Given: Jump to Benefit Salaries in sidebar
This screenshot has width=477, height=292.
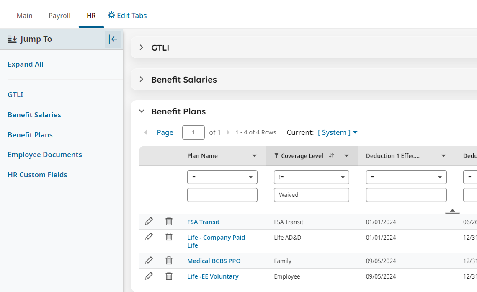Looking at the screenshot, I should tap(34, 115).
